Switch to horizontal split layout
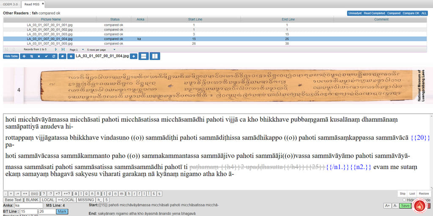433x216 pixels. click(x=144, y=56)
